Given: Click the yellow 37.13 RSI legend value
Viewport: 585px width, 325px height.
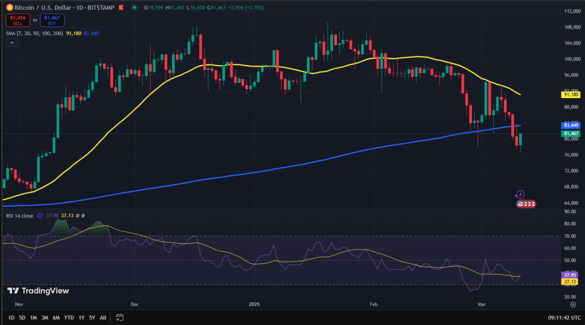Looking at the screenshot, I should [x=67, y=216].
